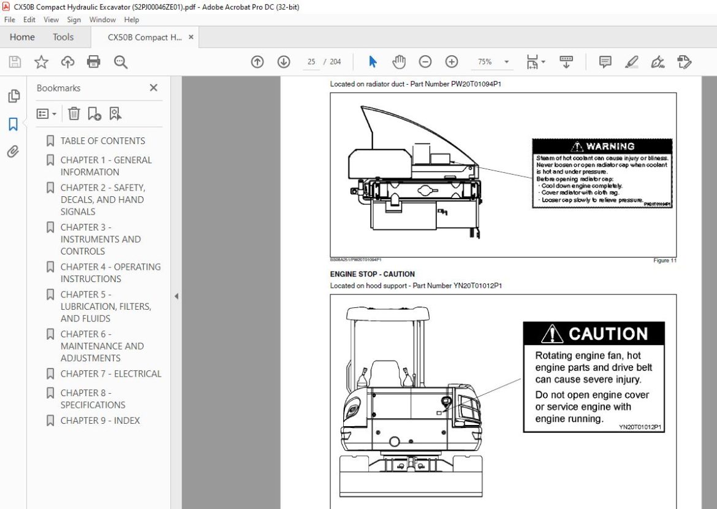This screenshot has height=509, width=717.
Task: Close the CX50B Compact document tab
Action: [191, 37]
